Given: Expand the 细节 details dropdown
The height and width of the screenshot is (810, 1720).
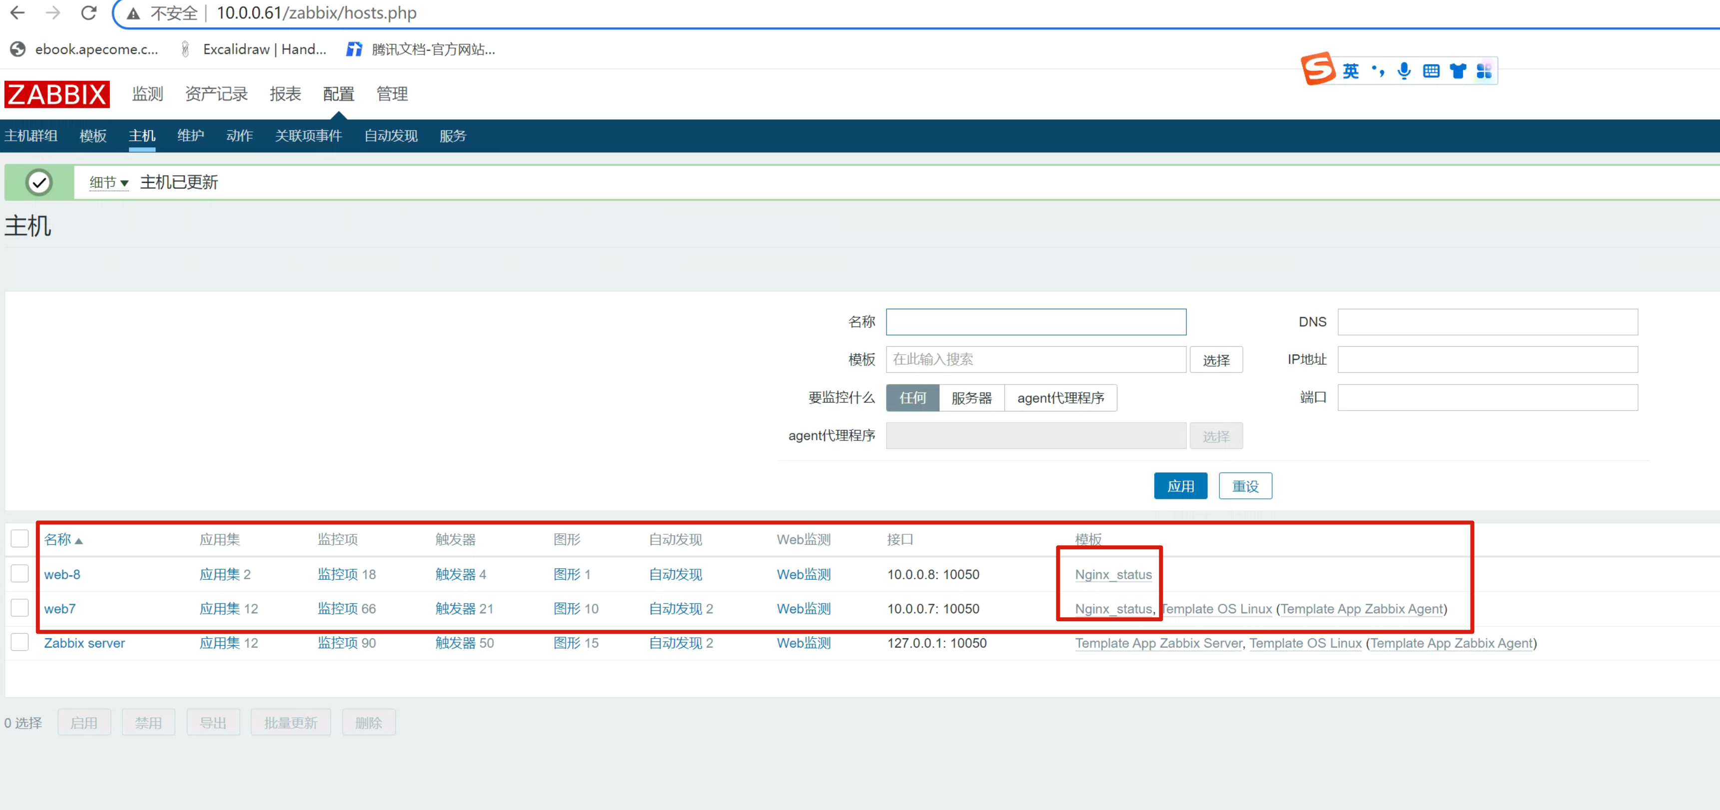Looking at the screenshot, I should 108,182.
